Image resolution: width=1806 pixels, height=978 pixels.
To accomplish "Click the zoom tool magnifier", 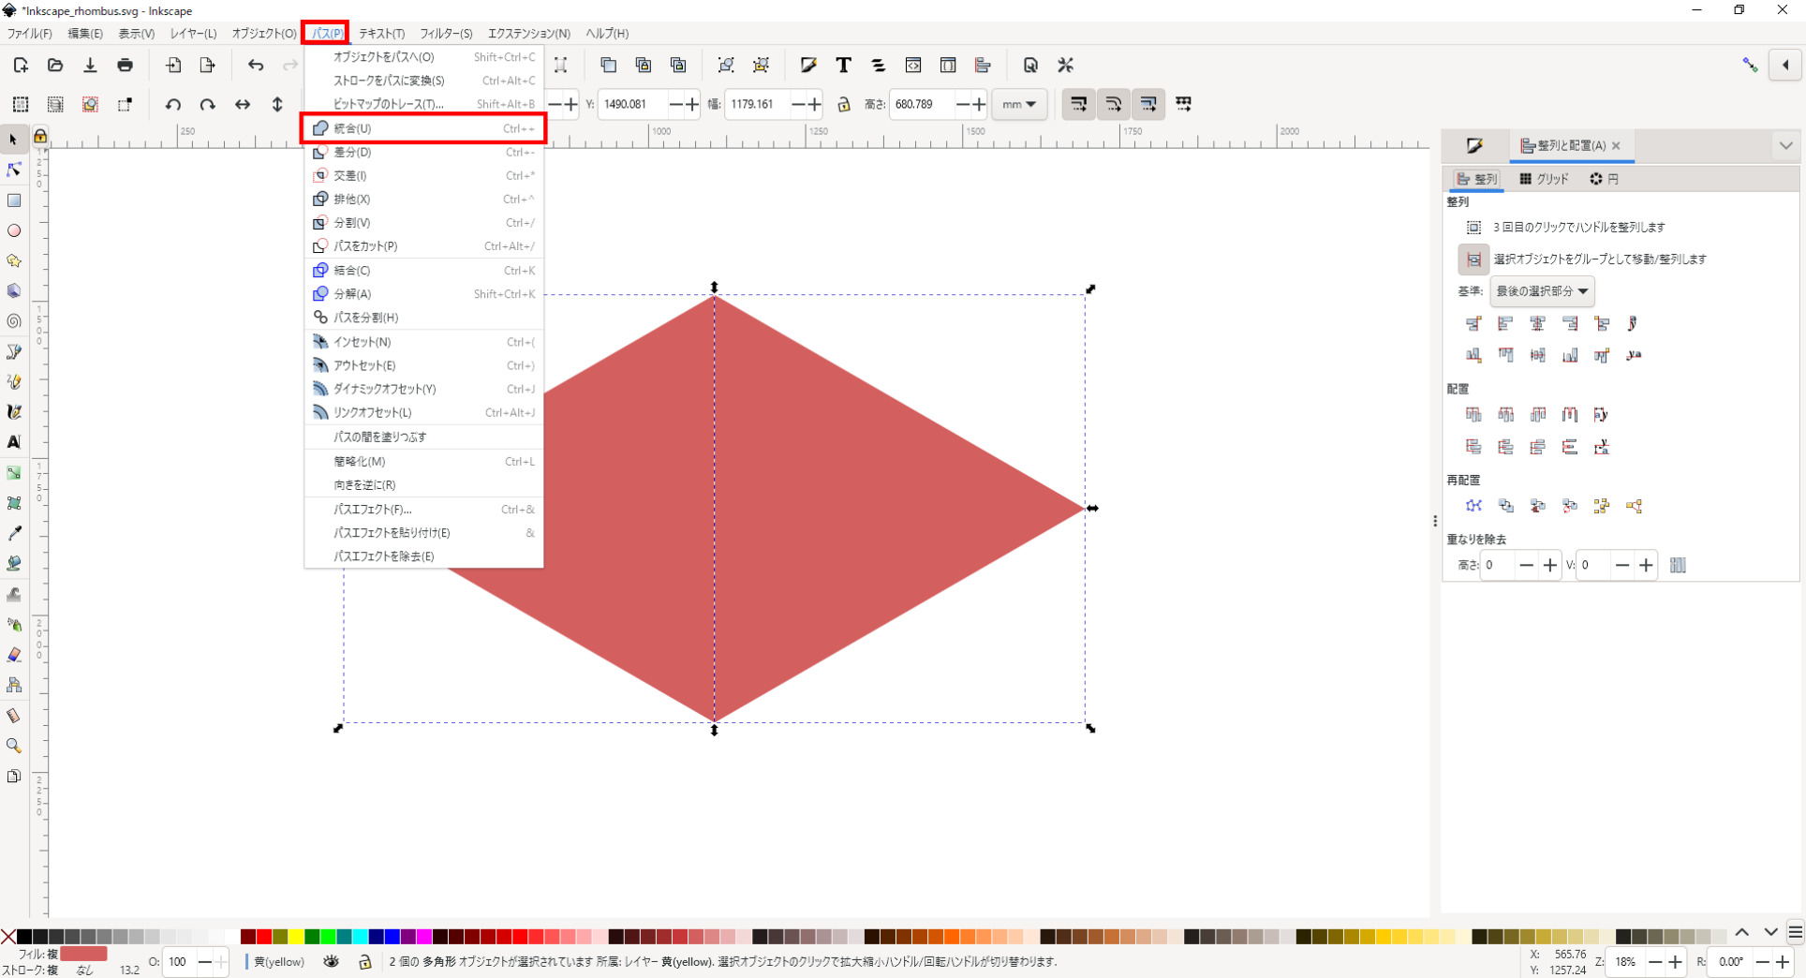I will (14, 746).
